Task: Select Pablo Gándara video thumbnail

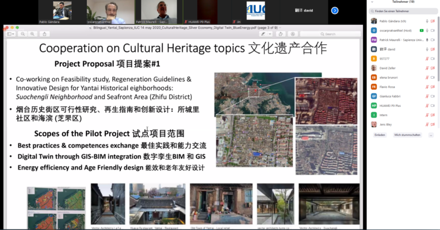Action: pos(62,11)
